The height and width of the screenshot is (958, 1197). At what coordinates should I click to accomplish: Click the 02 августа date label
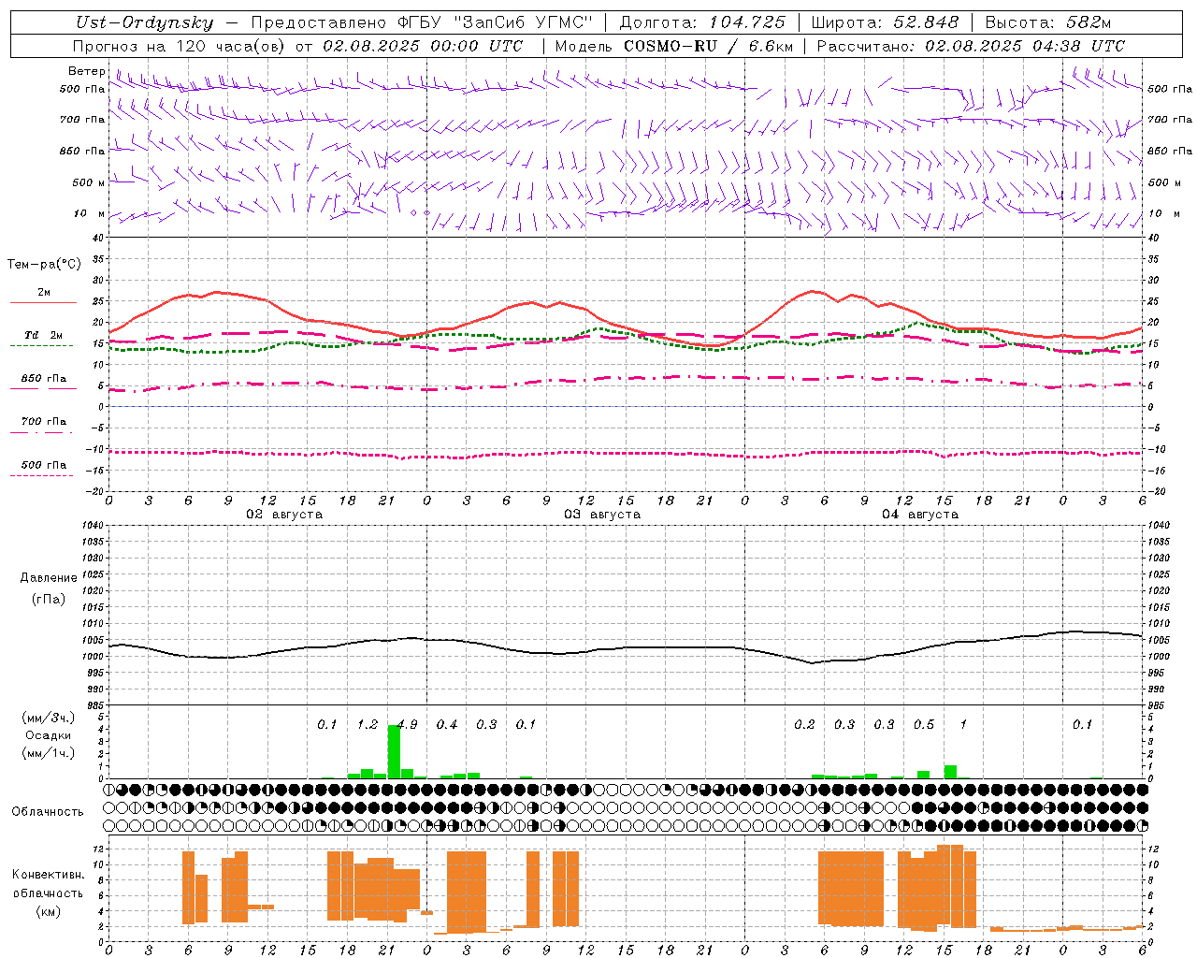pyautogui.click(x=284, y=515)
